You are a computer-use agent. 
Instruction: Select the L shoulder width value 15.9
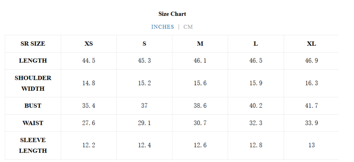256,83
